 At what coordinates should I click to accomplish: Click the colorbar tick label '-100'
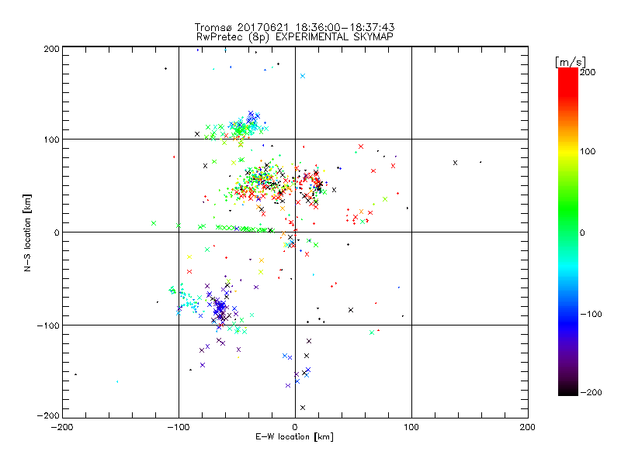(591, 315)
